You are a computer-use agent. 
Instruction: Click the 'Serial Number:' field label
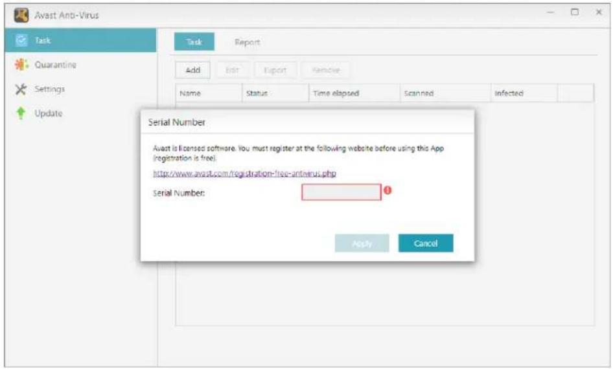[179, 193]
